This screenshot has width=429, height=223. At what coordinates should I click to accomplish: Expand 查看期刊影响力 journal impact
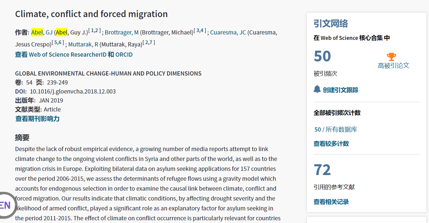38,119
